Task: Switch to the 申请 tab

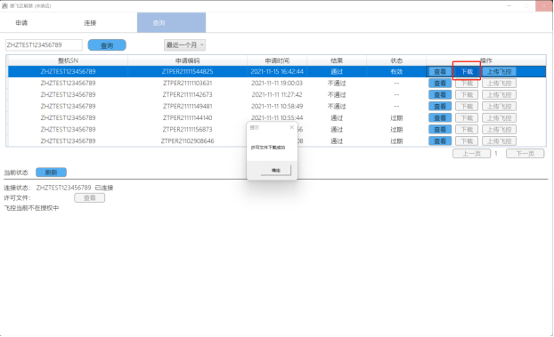Action: tap(21, 23)
